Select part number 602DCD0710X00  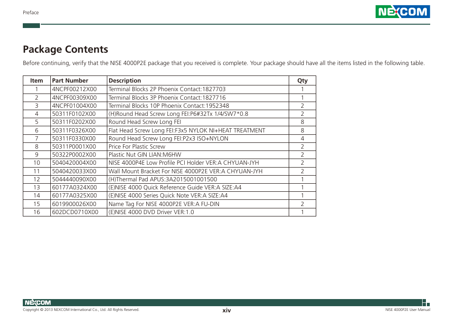(x=75, y=212)
